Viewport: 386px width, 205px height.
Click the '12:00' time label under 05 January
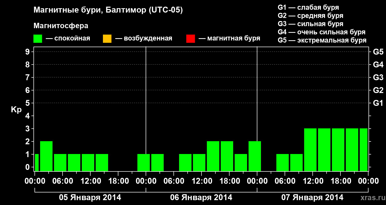pos(90,181)
